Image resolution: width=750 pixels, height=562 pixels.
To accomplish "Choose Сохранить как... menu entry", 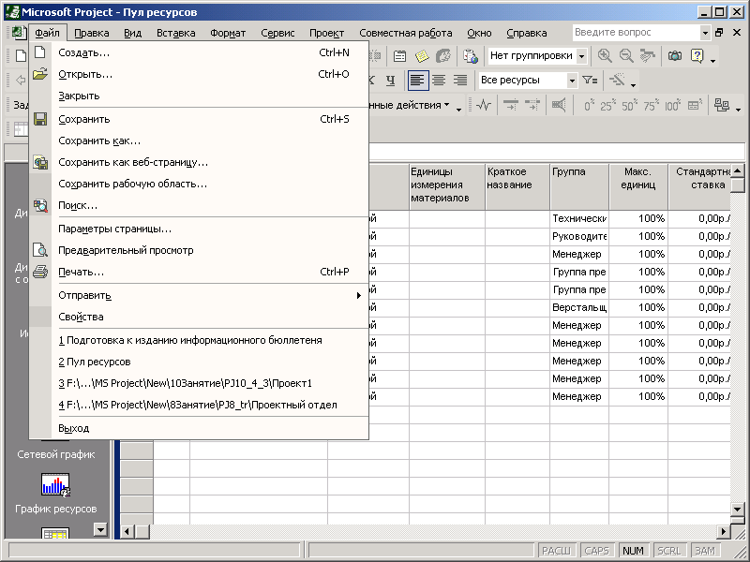I will click(x=199, y=141).
